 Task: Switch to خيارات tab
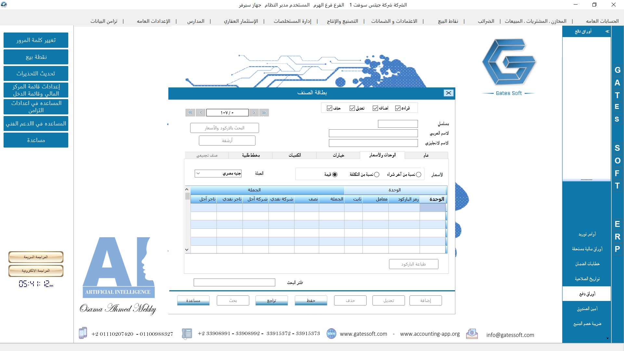pos(338,155)
